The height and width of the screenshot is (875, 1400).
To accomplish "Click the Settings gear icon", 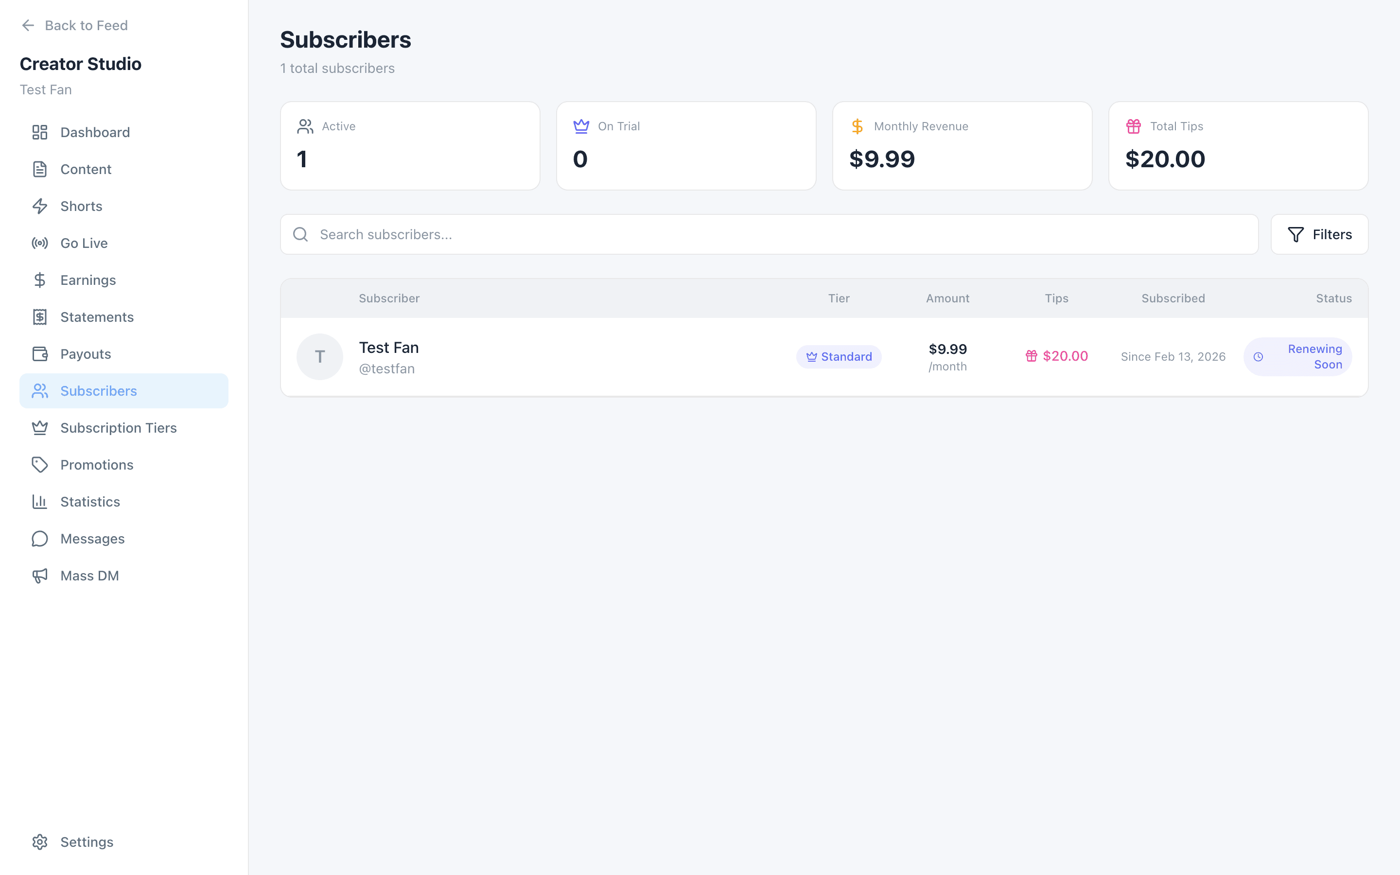I will (39, 842).
